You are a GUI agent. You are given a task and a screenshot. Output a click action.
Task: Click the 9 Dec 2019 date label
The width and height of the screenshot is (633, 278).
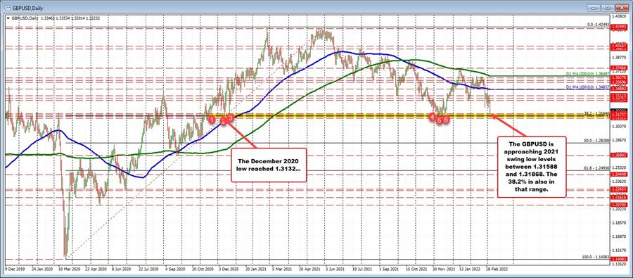14,268
